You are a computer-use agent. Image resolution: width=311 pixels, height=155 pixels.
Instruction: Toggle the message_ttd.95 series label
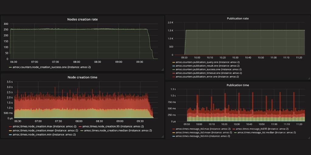coord(263,129)
